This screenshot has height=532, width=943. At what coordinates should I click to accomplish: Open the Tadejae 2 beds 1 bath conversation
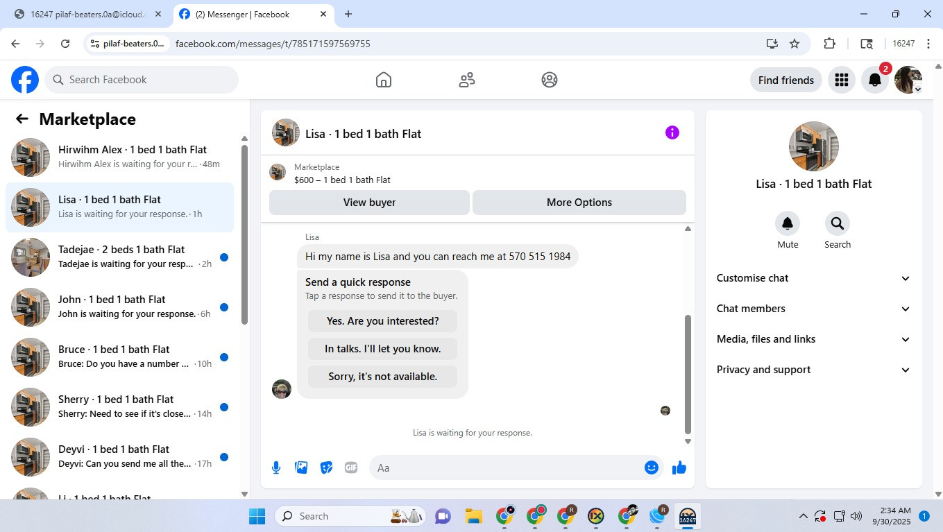click(x=119, y=257)
